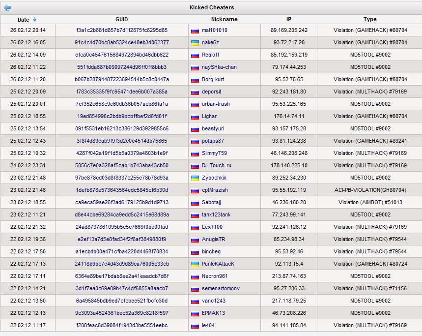Viewport: 422px width, 336px height.
Task: Open nickname link vano1243
Action: pyautogui.click(x=214, y=301)
